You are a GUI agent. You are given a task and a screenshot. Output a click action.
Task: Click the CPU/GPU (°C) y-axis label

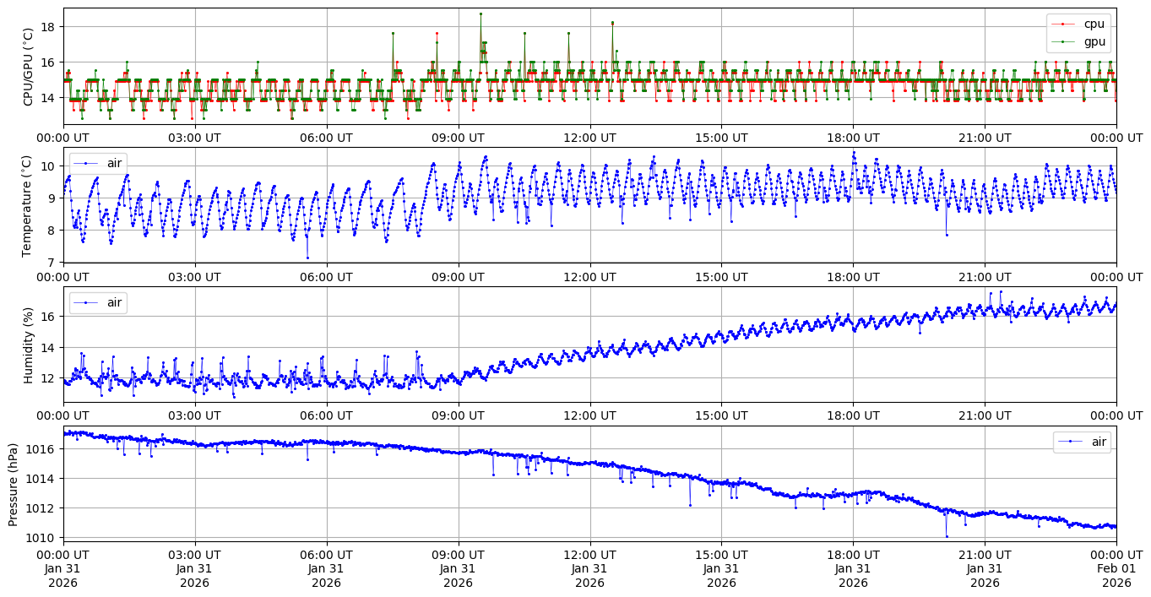[x=28, y=67]
